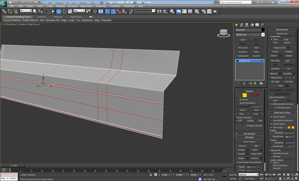Open the Hierarchy command panel tab
Viewport: 299px width, 181px height.
(247, 25)
